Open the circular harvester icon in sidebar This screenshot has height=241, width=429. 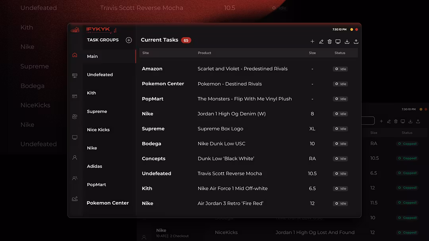click(75, 117)
